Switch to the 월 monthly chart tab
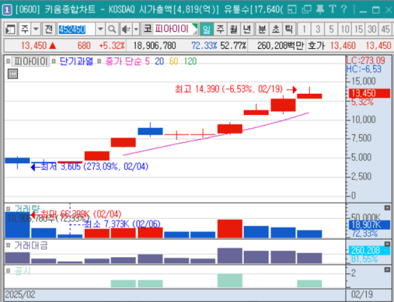Screen dimensions: 394x302 coord(234,29)
